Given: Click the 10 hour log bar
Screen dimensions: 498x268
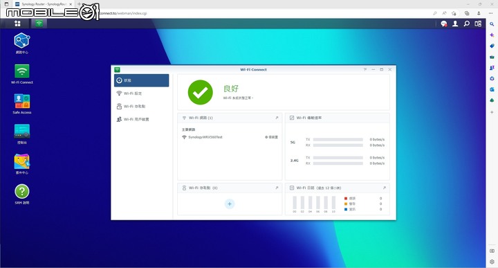Looking at the screenshot, I should point(333,202).
